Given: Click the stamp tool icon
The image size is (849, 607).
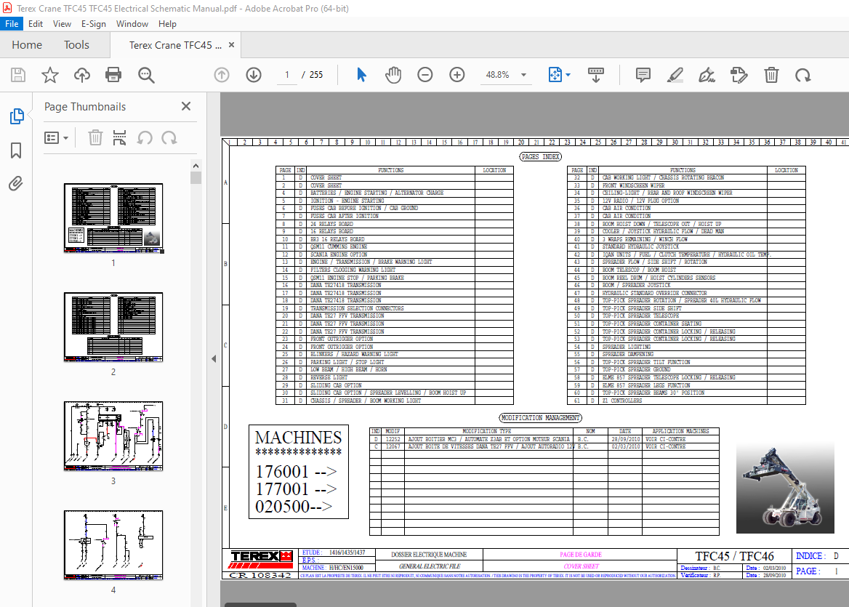Looking at the screenshot, I should (x=739, y=75).
